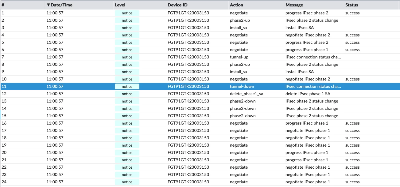
Task: Click the notice badge in row 7
Action: (x=127, y=57)
